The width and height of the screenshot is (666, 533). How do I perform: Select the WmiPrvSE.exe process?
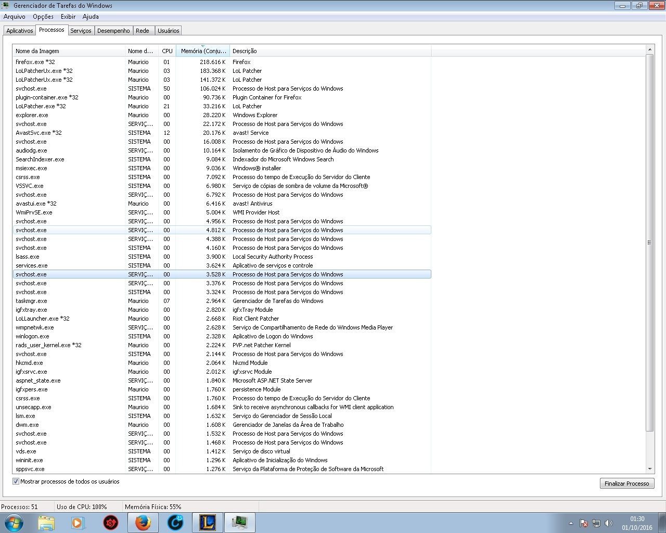222,212
